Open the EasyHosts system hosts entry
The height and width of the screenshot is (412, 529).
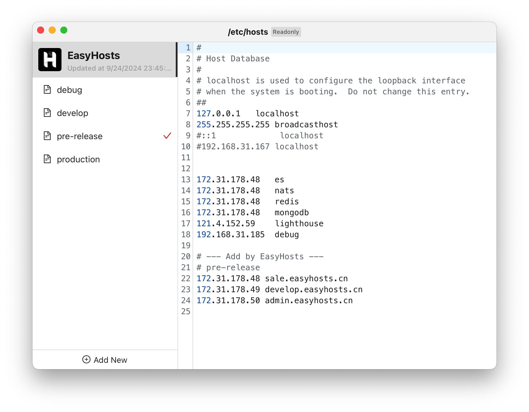click(104, 60)
